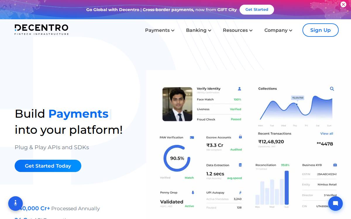The height and width of the screenshot is (219, 351).
Task: Click the Liveness Verified status
Action: (x=235, y=109)
